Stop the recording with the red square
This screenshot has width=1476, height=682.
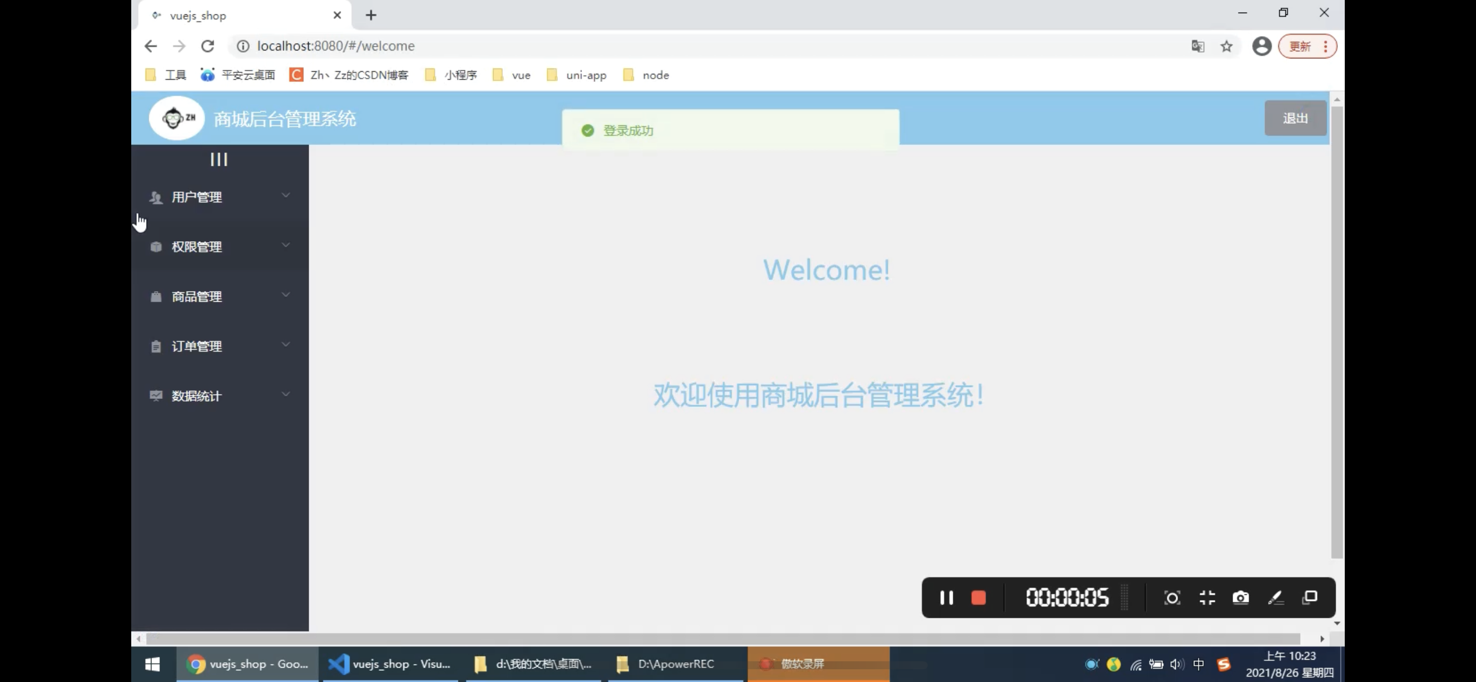[979, 598]
